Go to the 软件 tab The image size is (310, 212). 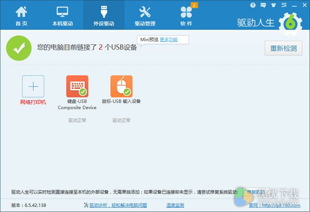[186, 16]
